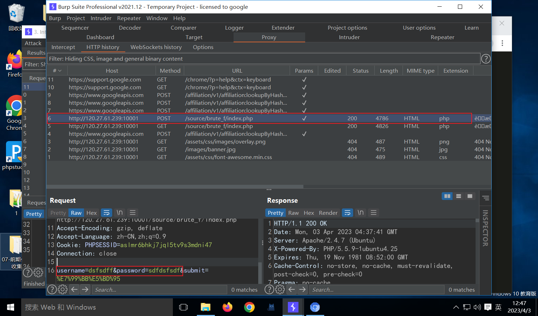538x316 pixels.
Task: Select request Pretty view
Action: tap(58, 213)
